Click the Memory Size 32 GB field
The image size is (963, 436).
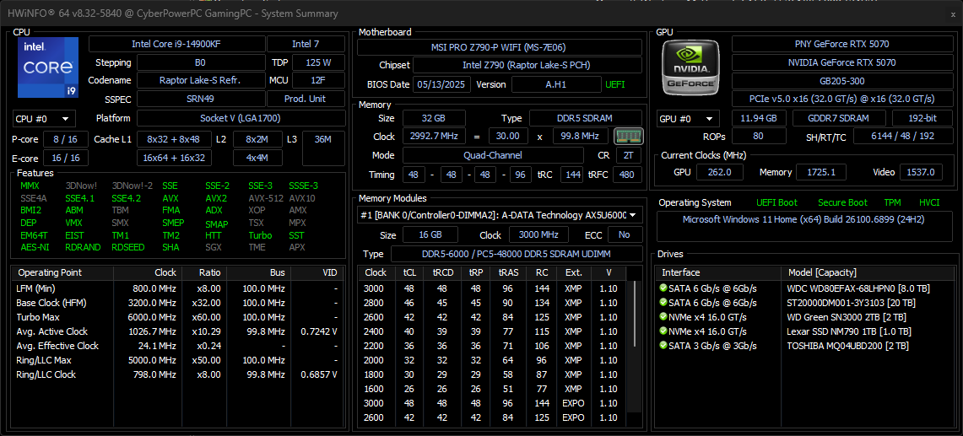coord(434,118)
